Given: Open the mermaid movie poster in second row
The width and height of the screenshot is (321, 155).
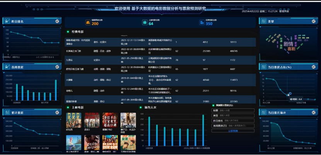Looking at the screenshot, I should coord(73,143).
